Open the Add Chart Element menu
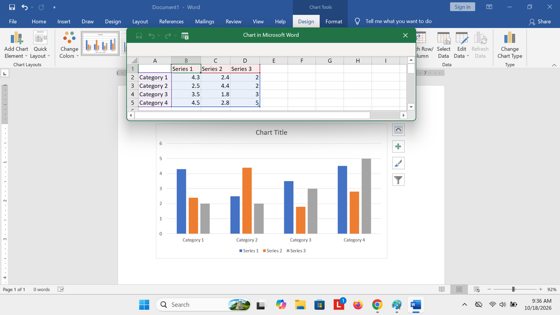Image resolution: width=560 pixels, height=315 pixels. click(16, 45)
